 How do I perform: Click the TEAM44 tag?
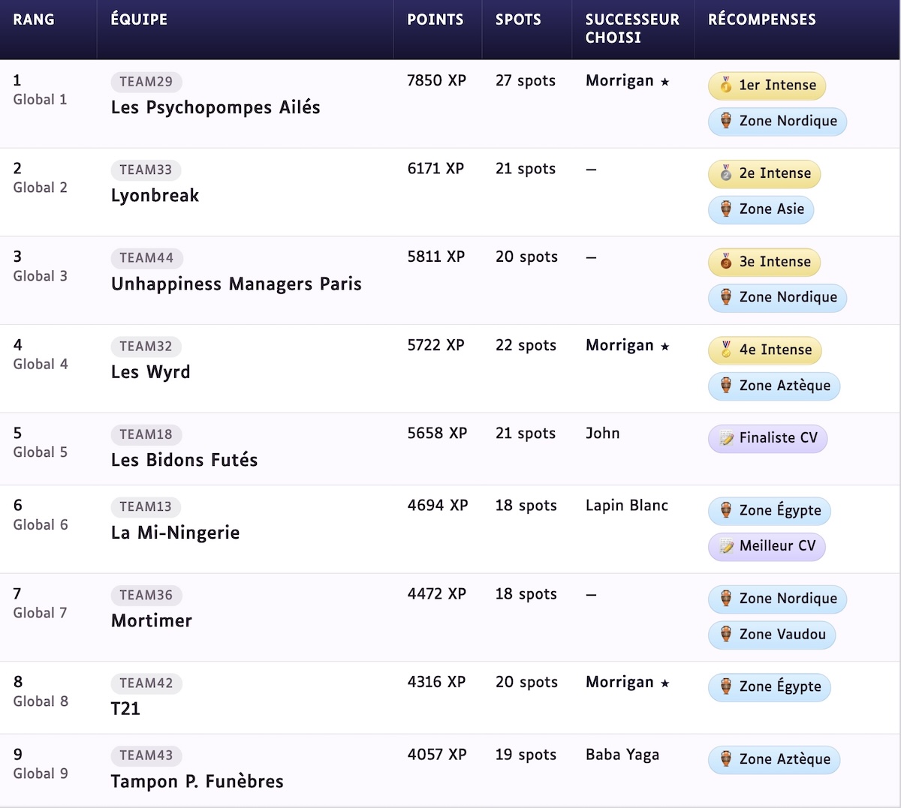(146, 258)
